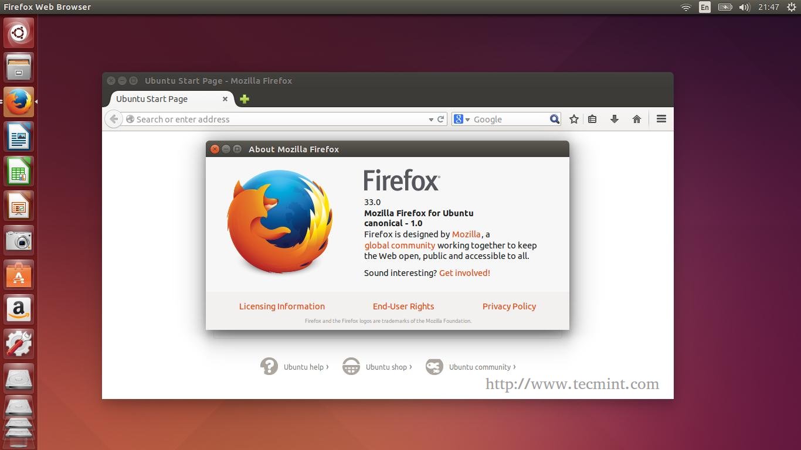Screen dimensions: 801x450
Task: Open the address bar history dropdown
Action: click(x=431, y=120)
